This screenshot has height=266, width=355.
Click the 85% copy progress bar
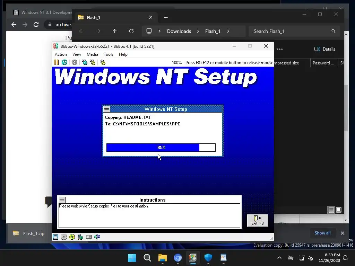161,148
